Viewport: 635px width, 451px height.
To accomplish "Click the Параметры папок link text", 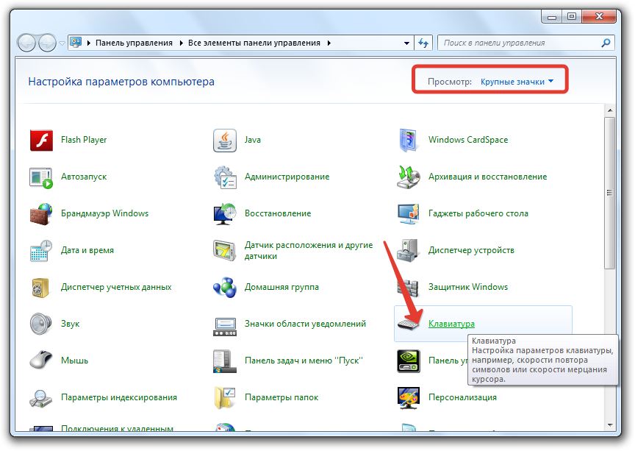I will pos(281,397).
